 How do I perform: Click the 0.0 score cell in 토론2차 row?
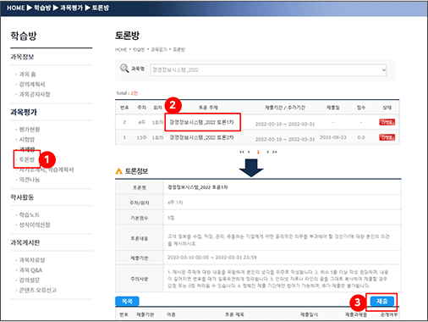[x=361, y=137]
